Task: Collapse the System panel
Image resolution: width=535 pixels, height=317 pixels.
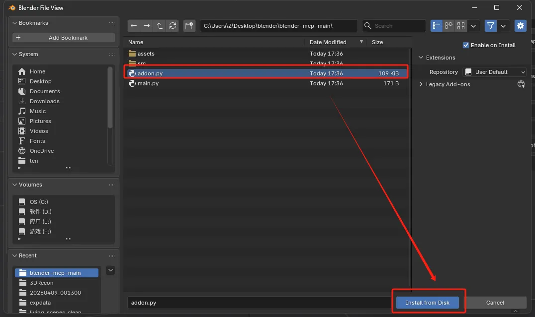Action: (x=14, y=54)
